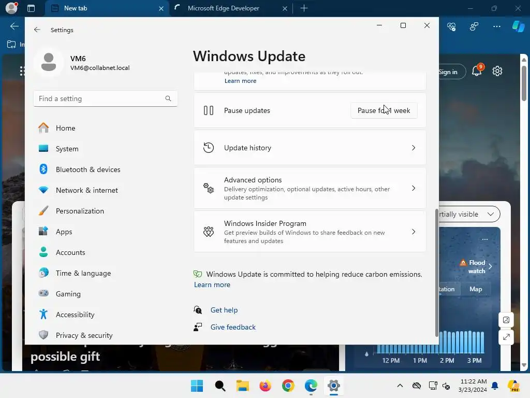This screenshot has width=530, height=398.
Task: Open System settings category
Action: click(x=67, y=149)
